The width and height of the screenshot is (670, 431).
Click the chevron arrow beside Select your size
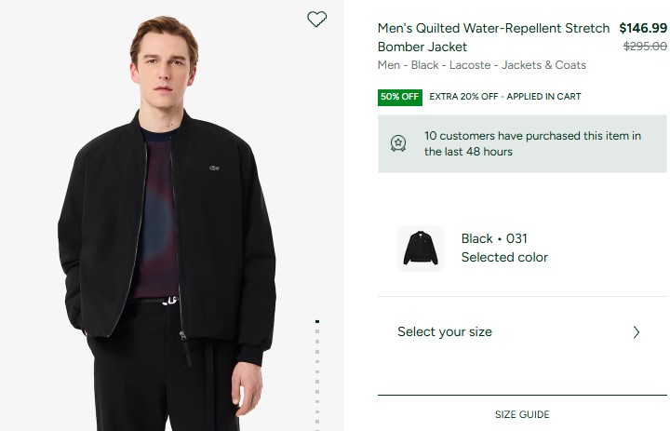pyautogui.click(x=636, y=332)
